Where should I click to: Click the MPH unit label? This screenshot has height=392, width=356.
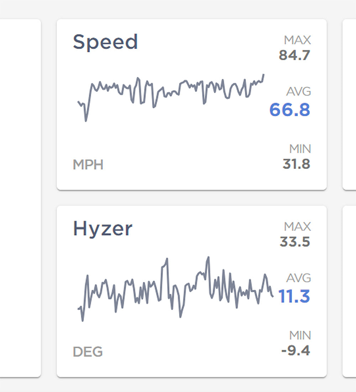point(88,165)
